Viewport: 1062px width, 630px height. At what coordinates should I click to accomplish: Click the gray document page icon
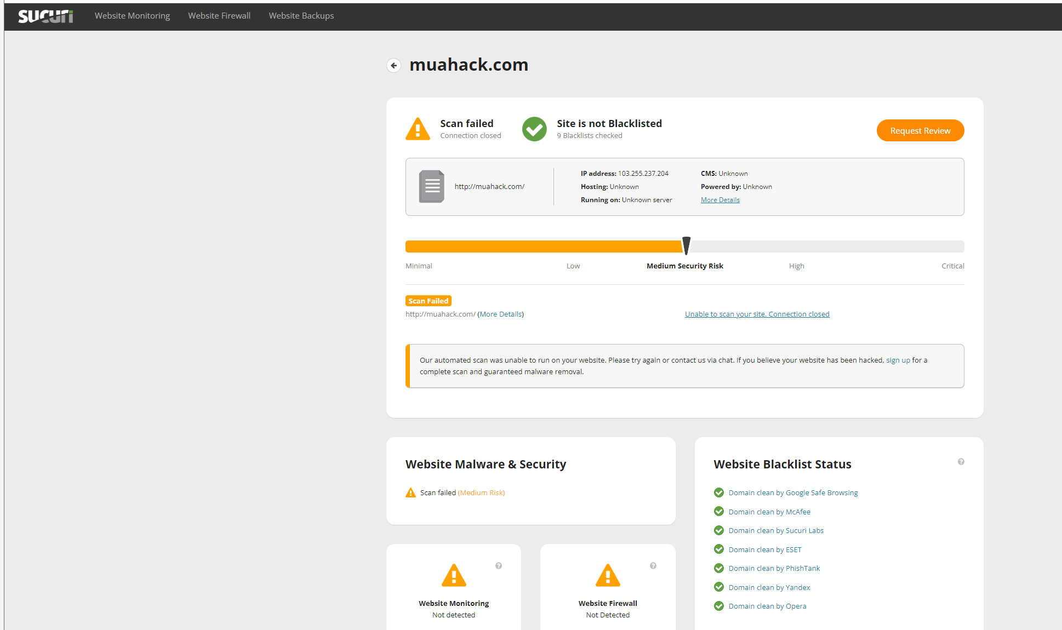(432, 186)
